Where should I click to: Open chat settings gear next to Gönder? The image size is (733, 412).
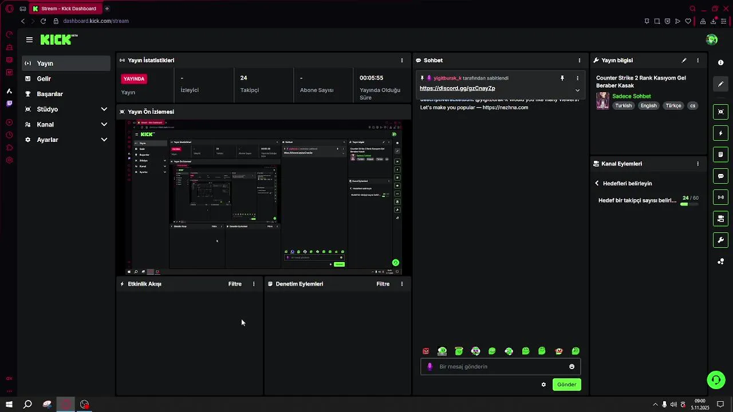[x=543, y=385]
